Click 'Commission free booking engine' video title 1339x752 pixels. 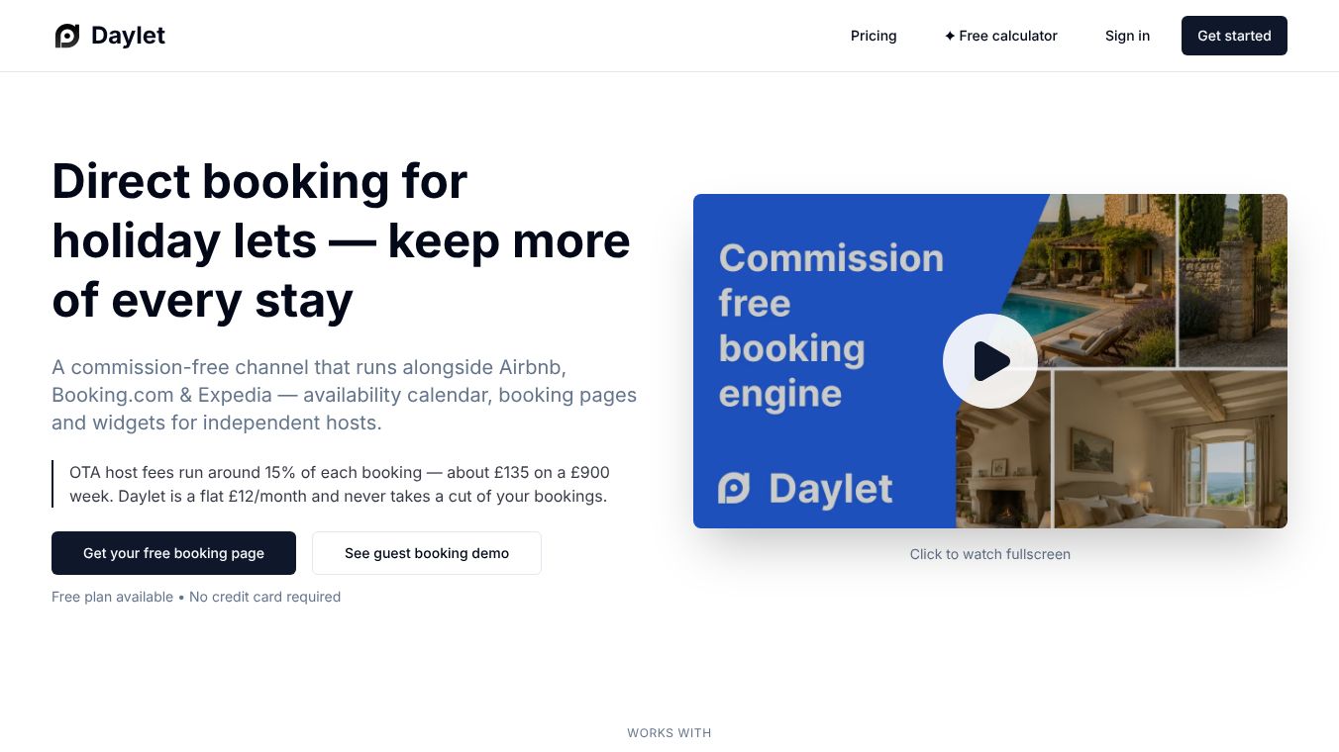coord(831,326)
